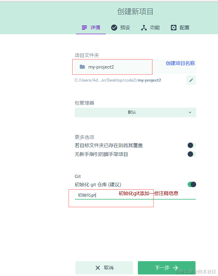Image resolution: width=218 pixels, height=276 pixels.
Task: Focus the project folder name field
Action: point(135,67)
